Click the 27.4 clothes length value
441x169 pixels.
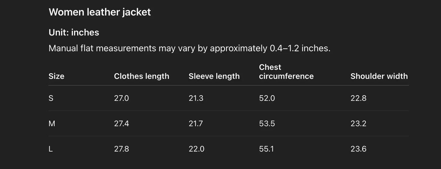point(121,124)
